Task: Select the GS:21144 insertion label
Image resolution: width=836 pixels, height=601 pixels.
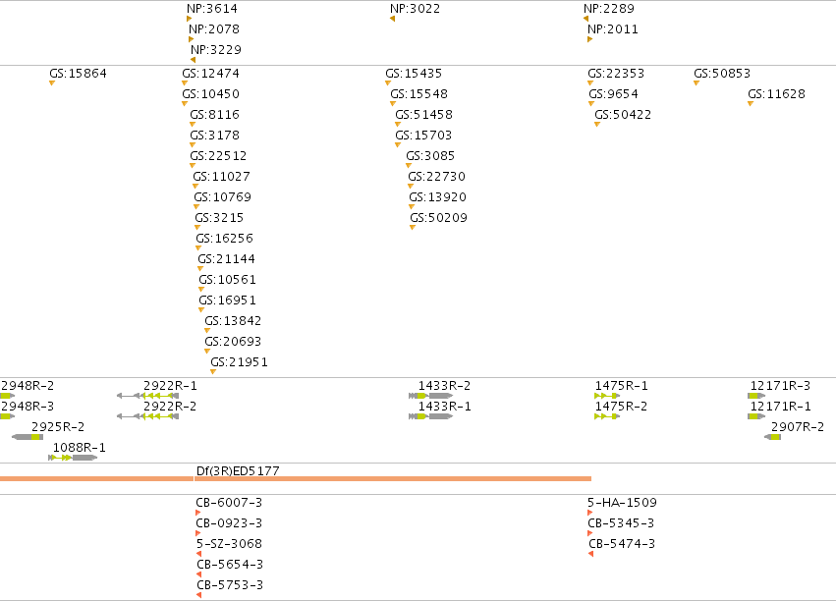Action: 227,259
